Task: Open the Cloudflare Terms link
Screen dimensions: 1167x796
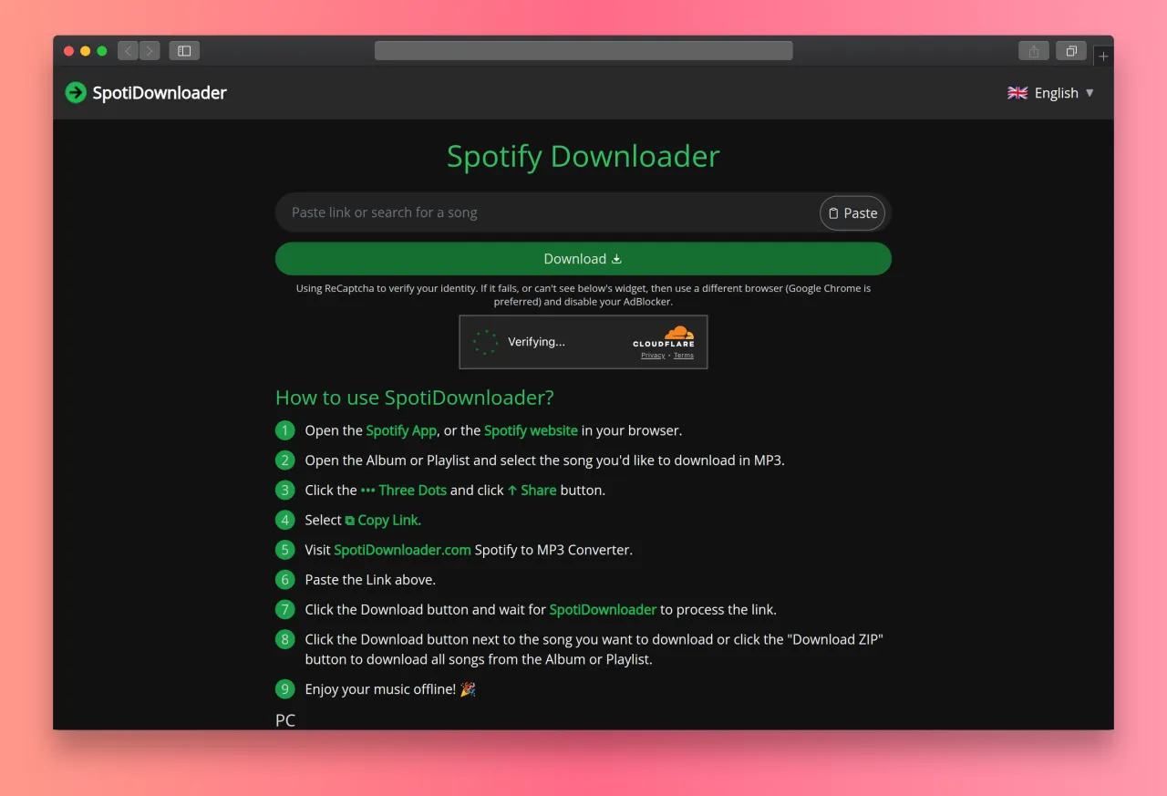Action: (684, 356)
